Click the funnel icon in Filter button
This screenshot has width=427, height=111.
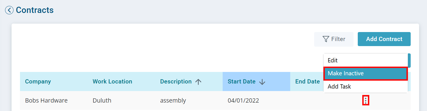click(326, 39)
